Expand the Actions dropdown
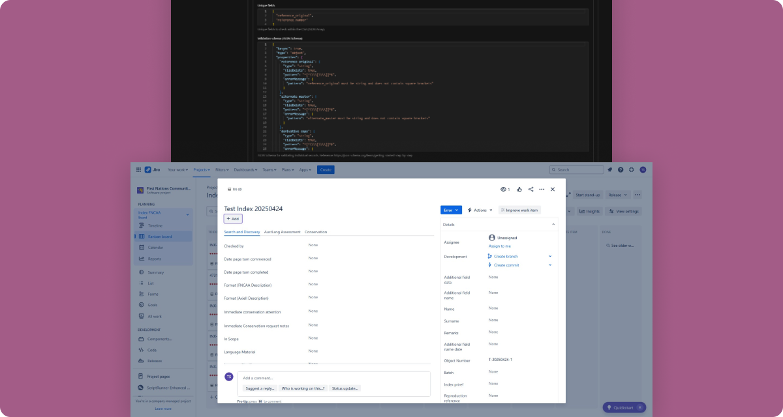The width and height of the screenshot is (783, 417). [480, 210]
